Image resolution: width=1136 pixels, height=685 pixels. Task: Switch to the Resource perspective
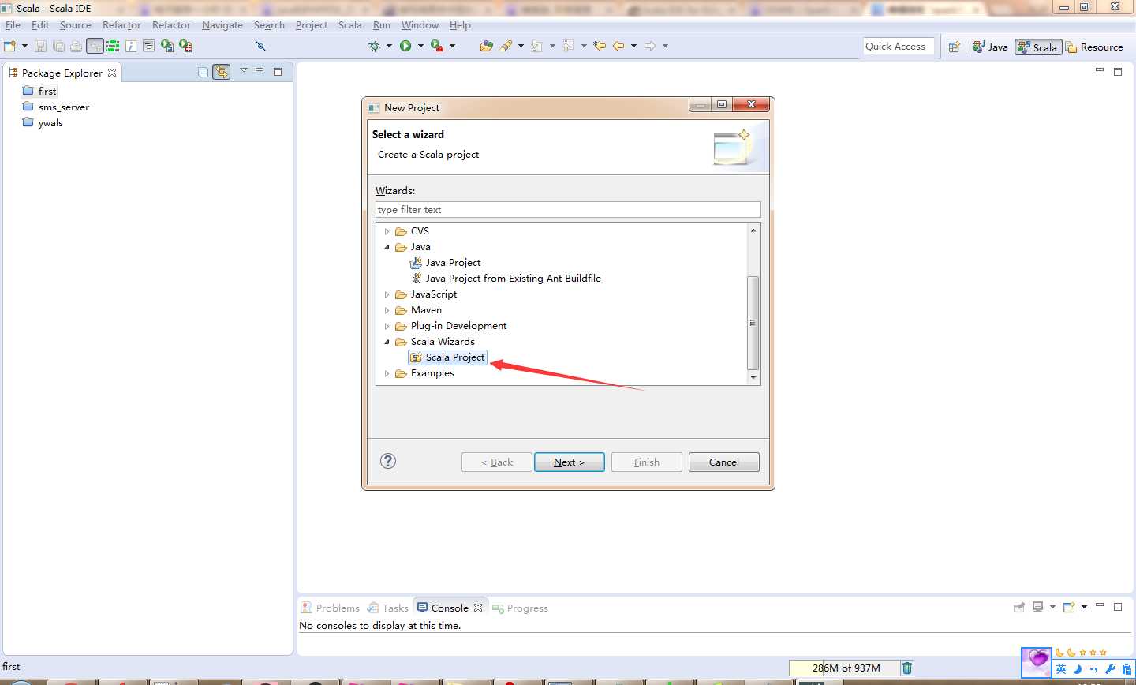(1094, 47)
